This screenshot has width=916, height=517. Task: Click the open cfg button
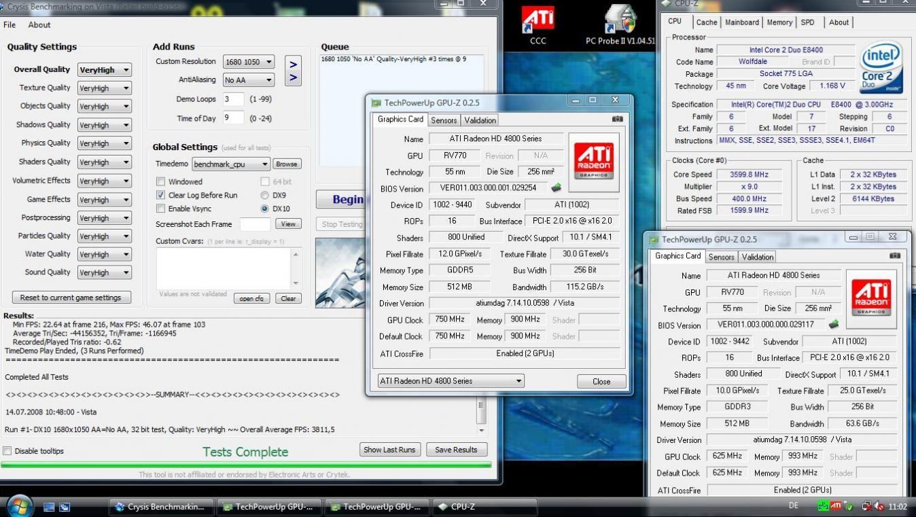[251, 298]
